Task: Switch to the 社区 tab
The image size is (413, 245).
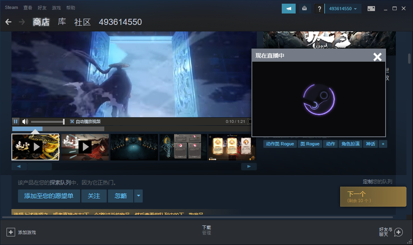Action: coord(83,22)
